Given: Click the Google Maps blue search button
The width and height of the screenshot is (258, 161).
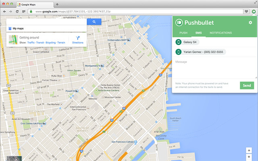Looking at the screenshot, I should tap(94, 22).
